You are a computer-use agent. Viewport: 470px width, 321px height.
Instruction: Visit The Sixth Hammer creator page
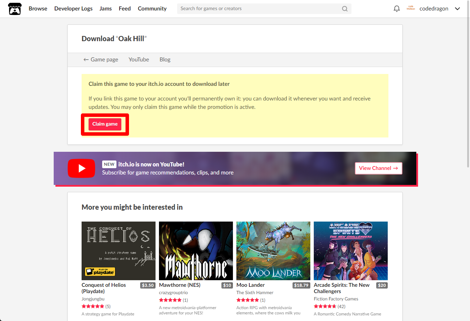pos(255,293)
